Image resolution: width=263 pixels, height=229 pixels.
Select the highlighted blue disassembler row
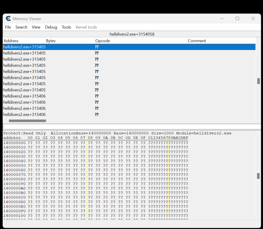click(x=129, y=47)
